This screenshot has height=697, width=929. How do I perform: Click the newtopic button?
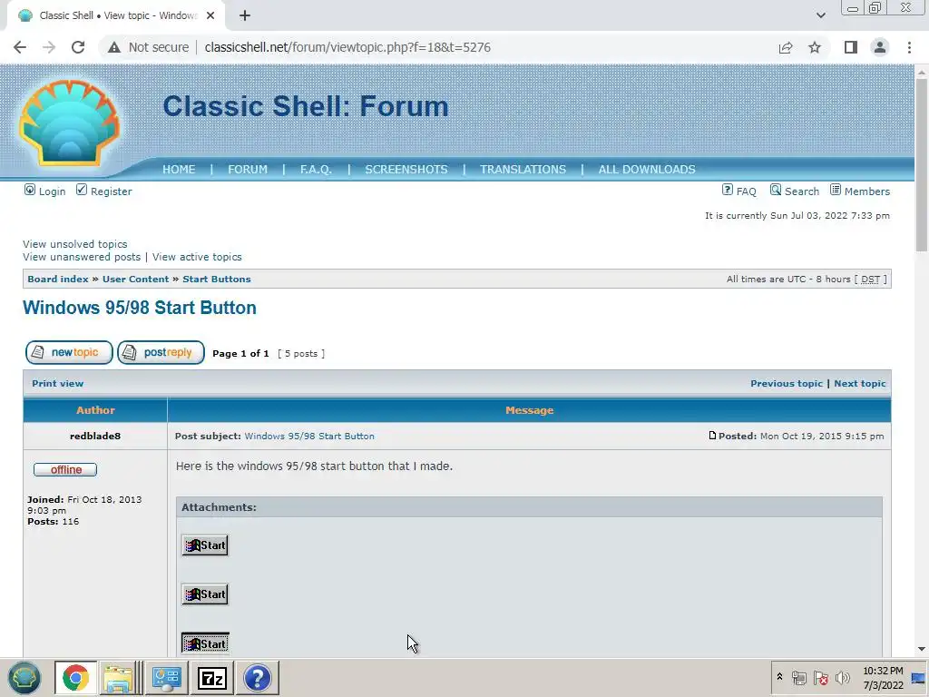(x=69, y=353)
